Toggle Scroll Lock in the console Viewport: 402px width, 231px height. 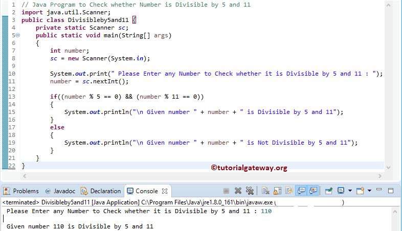(x=277, y=191)
